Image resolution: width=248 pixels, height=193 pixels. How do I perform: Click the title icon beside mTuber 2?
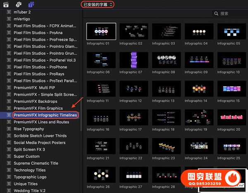(9, 12)
